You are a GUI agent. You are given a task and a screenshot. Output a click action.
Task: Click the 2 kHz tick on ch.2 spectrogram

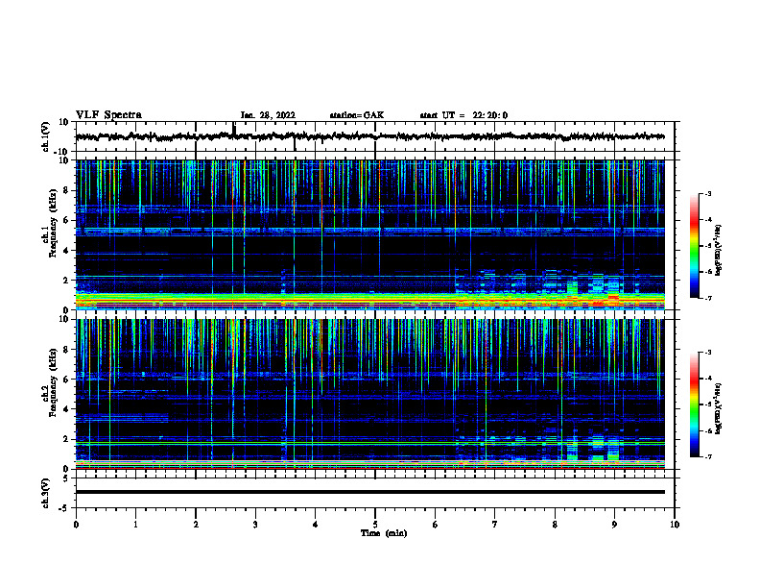[68, 439]
